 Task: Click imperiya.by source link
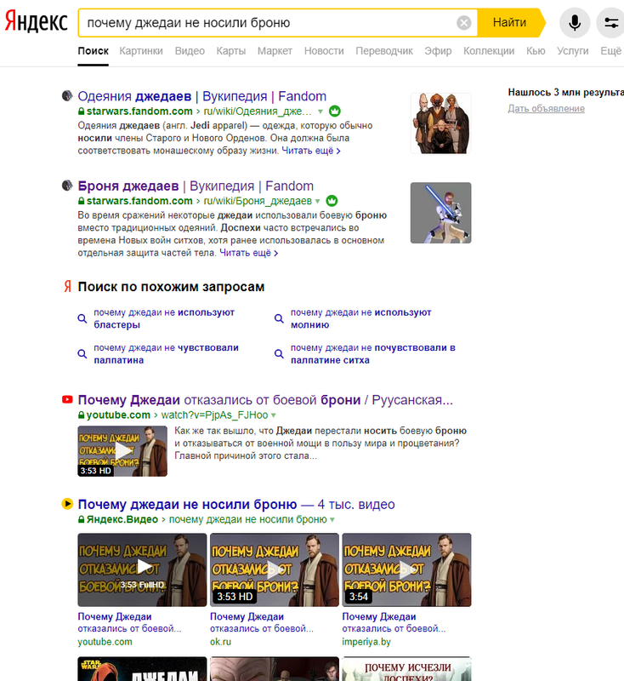tap(366, 642)
